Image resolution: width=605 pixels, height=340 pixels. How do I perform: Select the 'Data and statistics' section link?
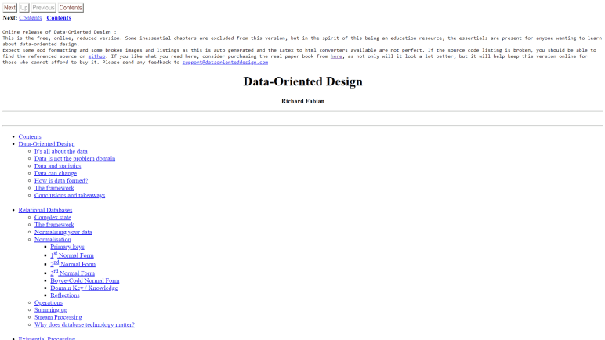(57, 166)
